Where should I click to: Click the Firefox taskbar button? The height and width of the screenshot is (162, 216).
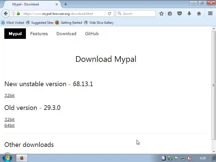point(22,158)
